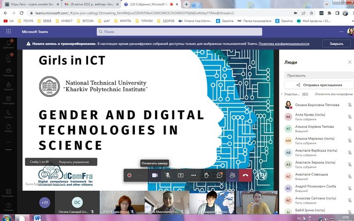Open the Finland Visa Inform bookmark
This screenshot has width=354, height=221.
coord(195,21)
